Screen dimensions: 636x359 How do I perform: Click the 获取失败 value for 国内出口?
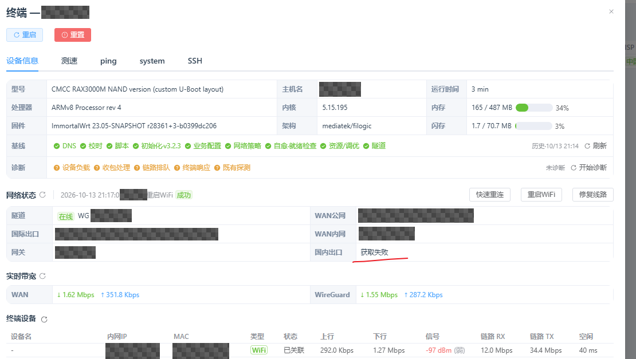coord(374,252)
